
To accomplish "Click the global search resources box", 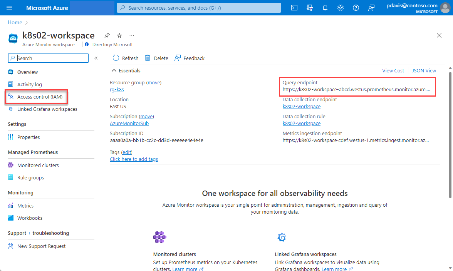I will (x=199, y=8).
